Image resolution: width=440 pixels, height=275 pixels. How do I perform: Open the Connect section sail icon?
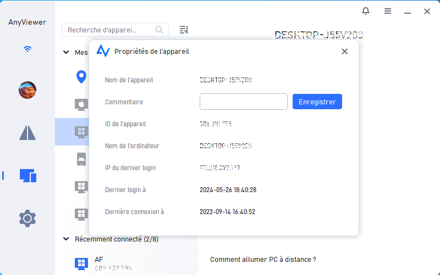tap(28, 133)
